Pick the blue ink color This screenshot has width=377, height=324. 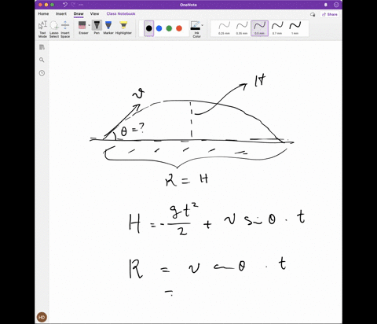(x=159, y=28)
